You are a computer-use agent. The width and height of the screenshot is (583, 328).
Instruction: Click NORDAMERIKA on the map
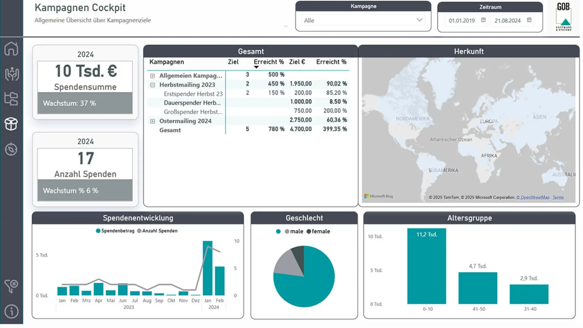pos(412,119)
